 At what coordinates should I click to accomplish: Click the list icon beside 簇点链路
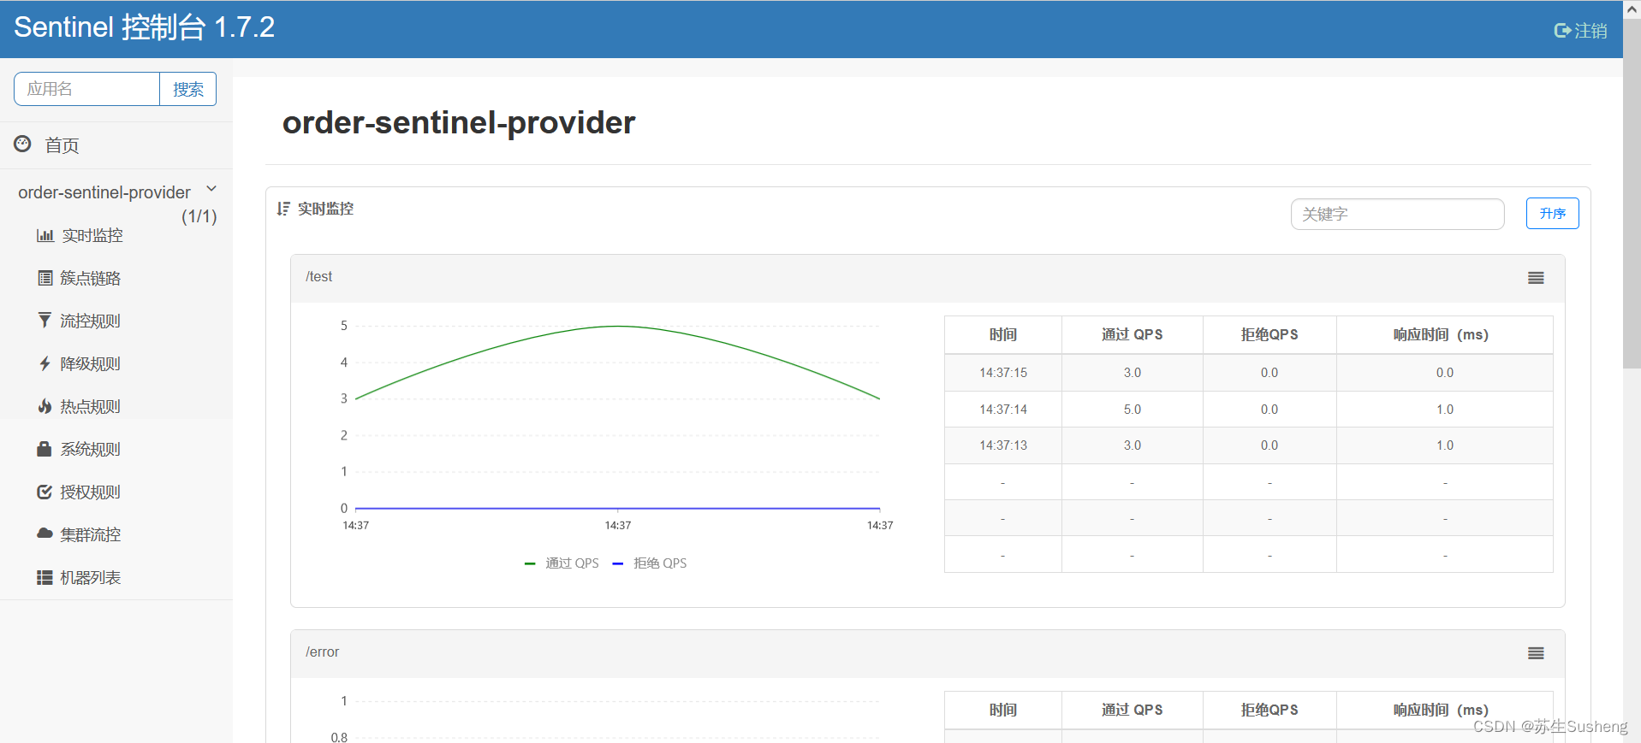(x=45, y=278)
